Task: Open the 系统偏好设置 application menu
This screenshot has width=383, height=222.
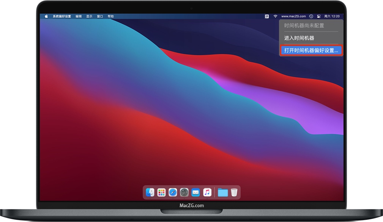Action: coord(62,16)
